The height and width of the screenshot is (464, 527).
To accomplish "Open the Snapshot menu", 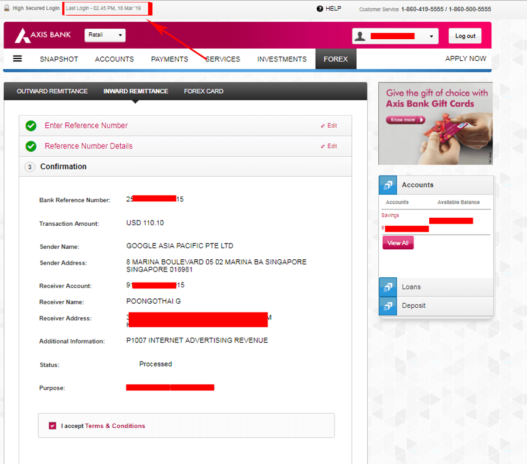I will (x=59, y=59).
